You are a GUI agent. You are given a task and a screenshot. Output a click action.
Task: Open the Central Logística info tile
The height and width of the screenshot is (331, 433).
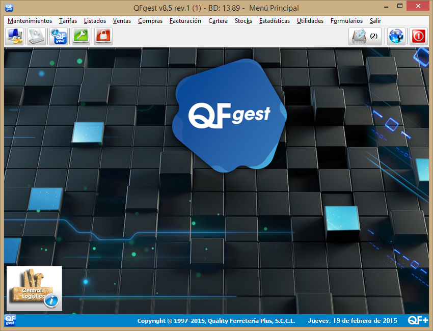point(34,288)
